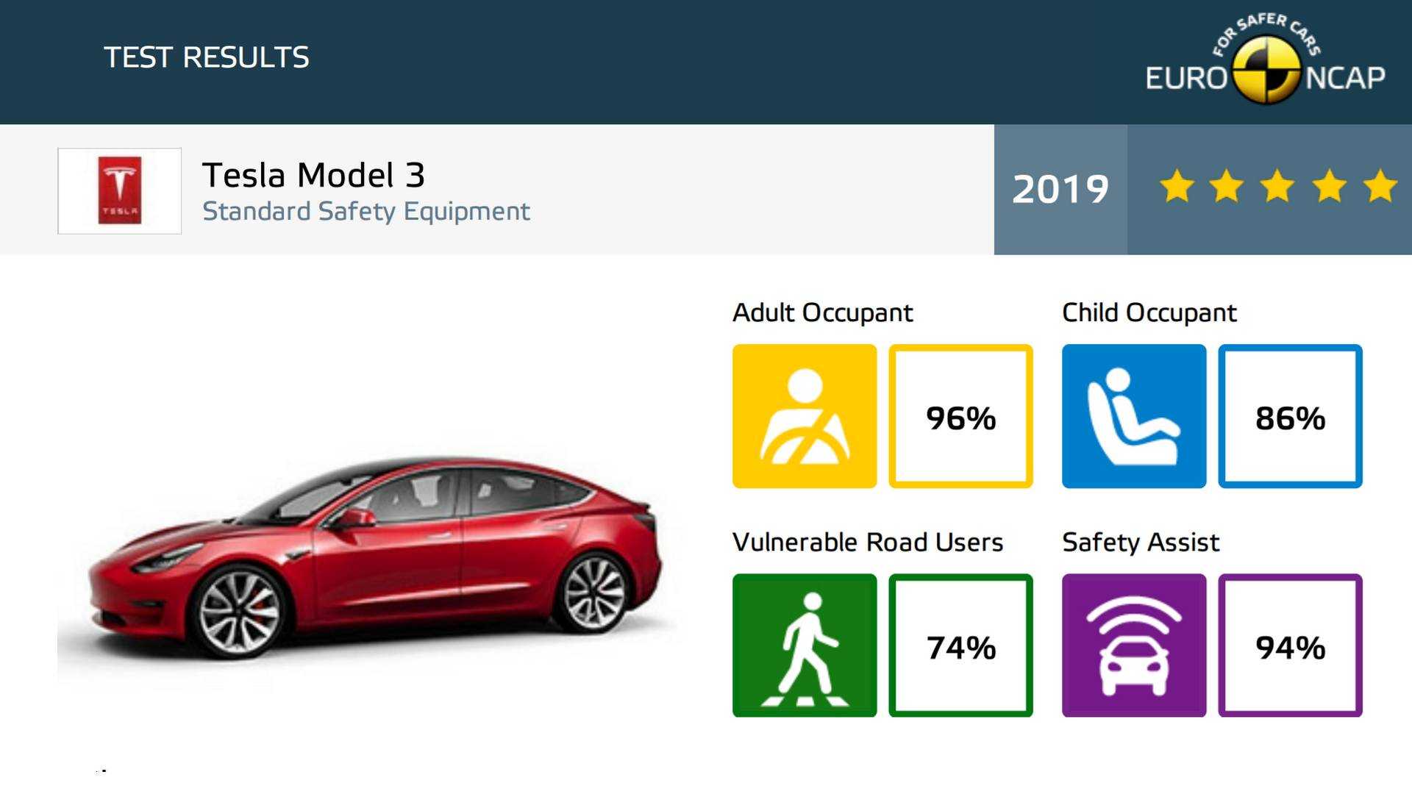This screenshot has width=1412, height=794.
Task: Click the green pedestrian crossing icon
Action: 805,645
